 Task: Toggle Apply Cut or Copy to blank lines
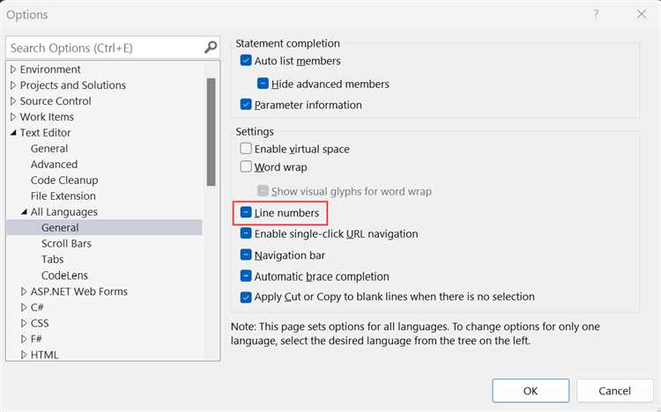[x=246, y=297]
